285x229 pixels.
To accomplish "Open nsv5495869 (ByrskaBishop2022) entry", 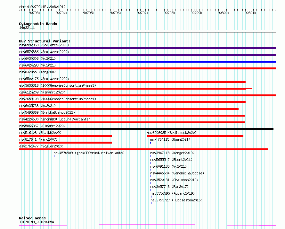I will (47, 112).
